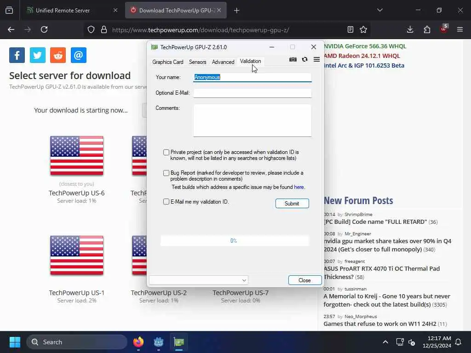Screen dimensions: 471x353
Task: Open the Firefox application menu
Action: [460, 29]
